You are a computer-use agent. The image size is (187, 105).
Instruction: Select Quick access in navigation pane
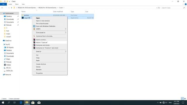pos(10,13)
